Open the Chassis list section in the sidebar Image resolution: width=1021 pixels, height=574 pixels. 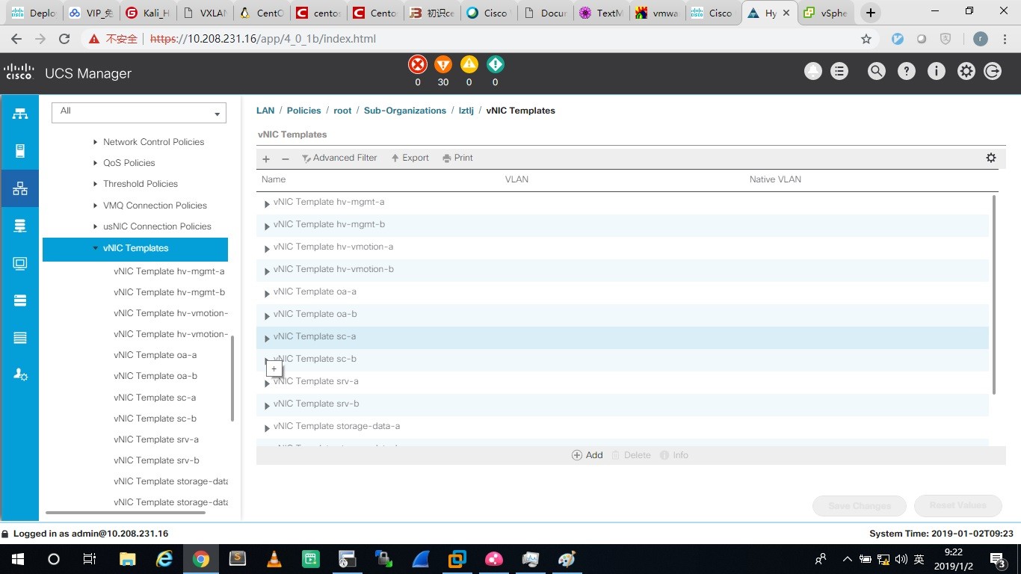pos(20,338)
